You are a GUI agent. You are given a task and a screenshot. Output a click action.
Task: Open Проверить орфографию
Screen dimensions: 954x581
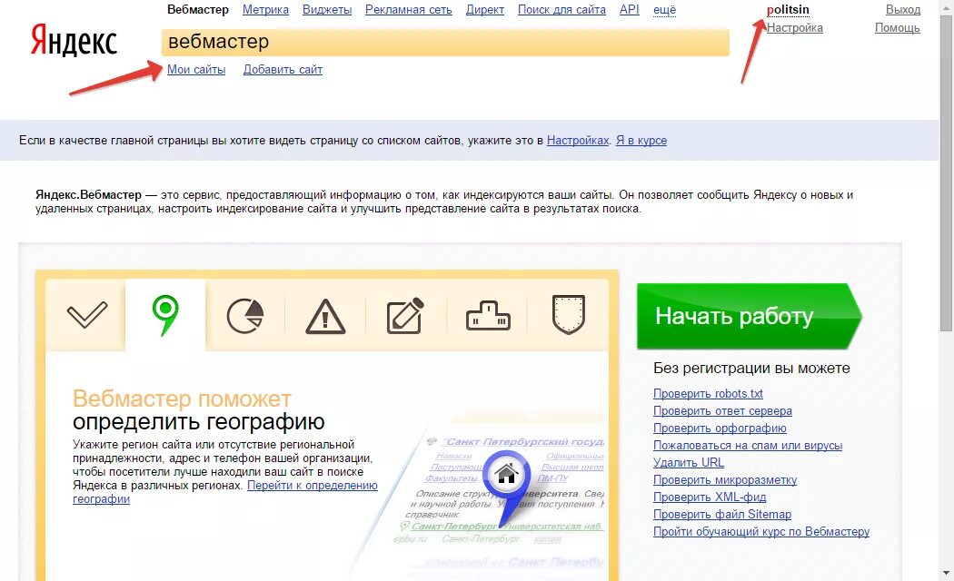(x=720, y=428)
